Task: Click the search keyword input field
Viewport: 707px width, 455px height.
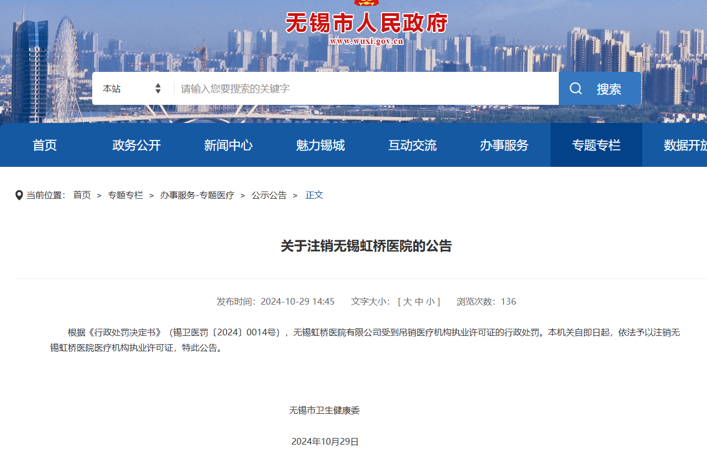Action: click(x=366, y=88)
